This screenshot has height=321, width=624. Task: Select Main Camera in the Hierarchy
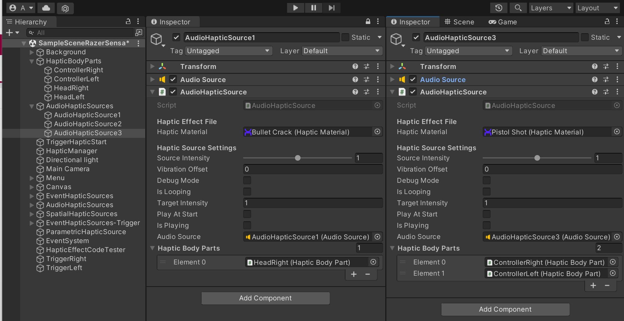tap(68, 169)
